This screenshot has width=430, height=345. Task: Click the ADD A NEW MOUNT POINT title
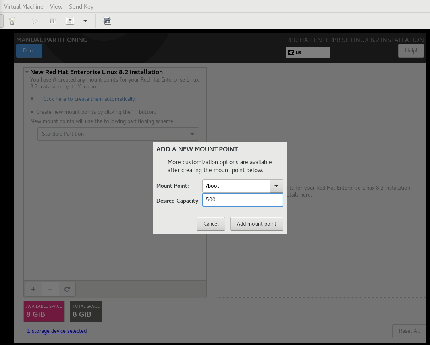pos(197,149)
